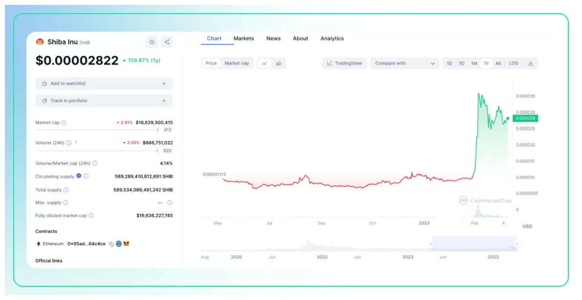This screenshot has height=300, width=582.
Task: Click Add to watchlist button
Action: point(104,83)
